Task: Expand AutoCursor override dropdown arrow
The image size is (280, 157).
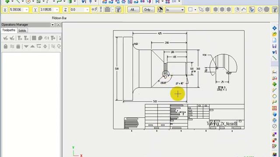Action: (x=113, y=10)
